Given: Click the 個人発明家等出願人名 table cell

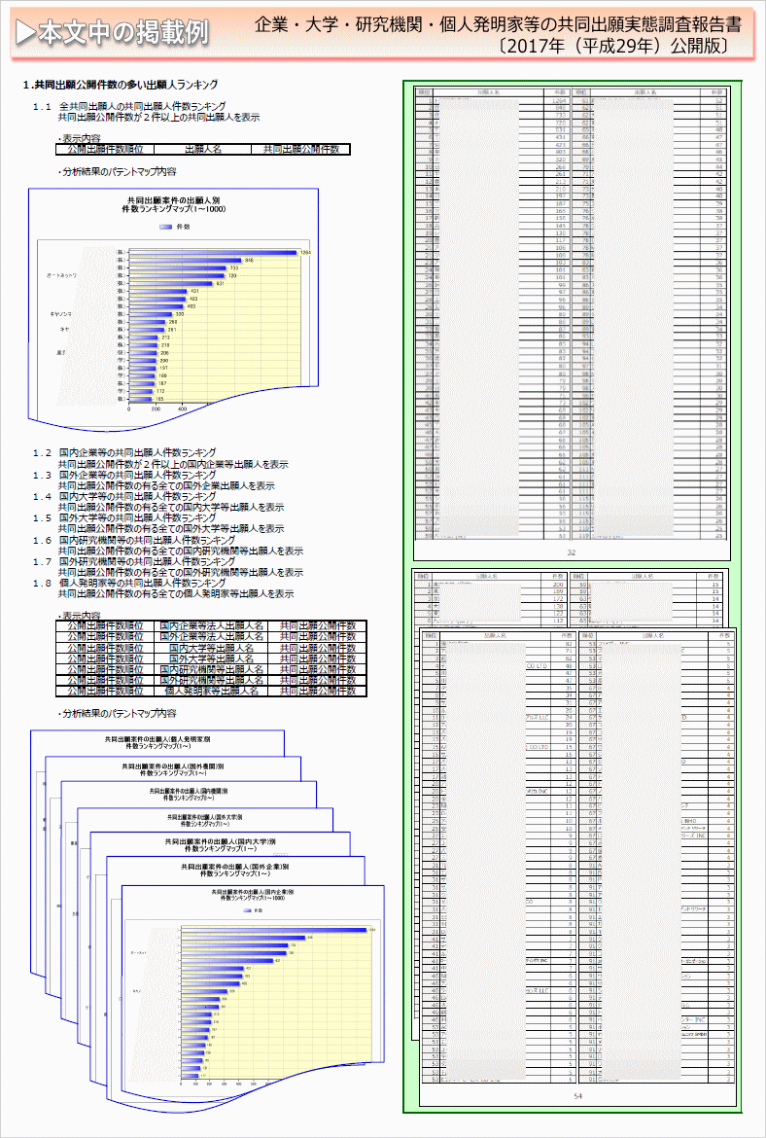Looking at the screenshot, I should point(211,691).
